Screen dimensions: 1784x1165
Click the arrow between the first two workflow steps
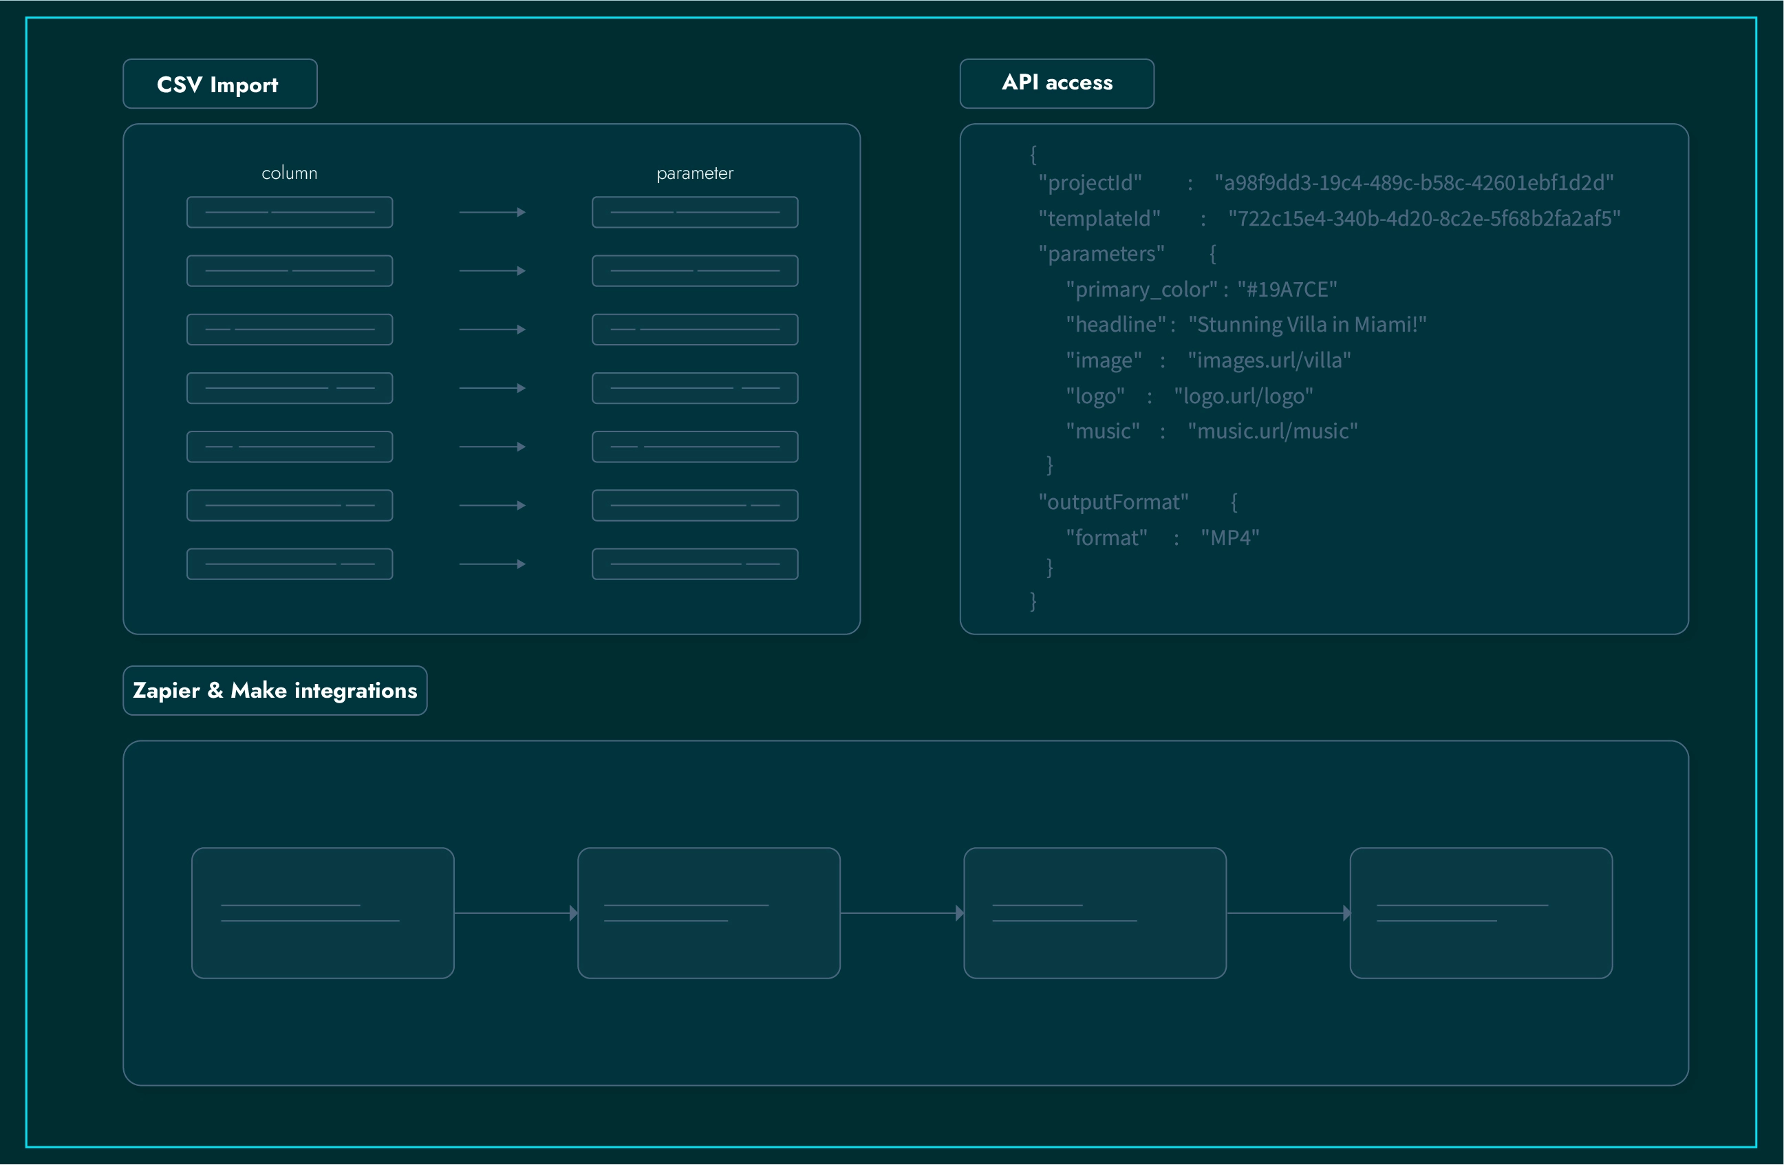(x=516, y=913)
